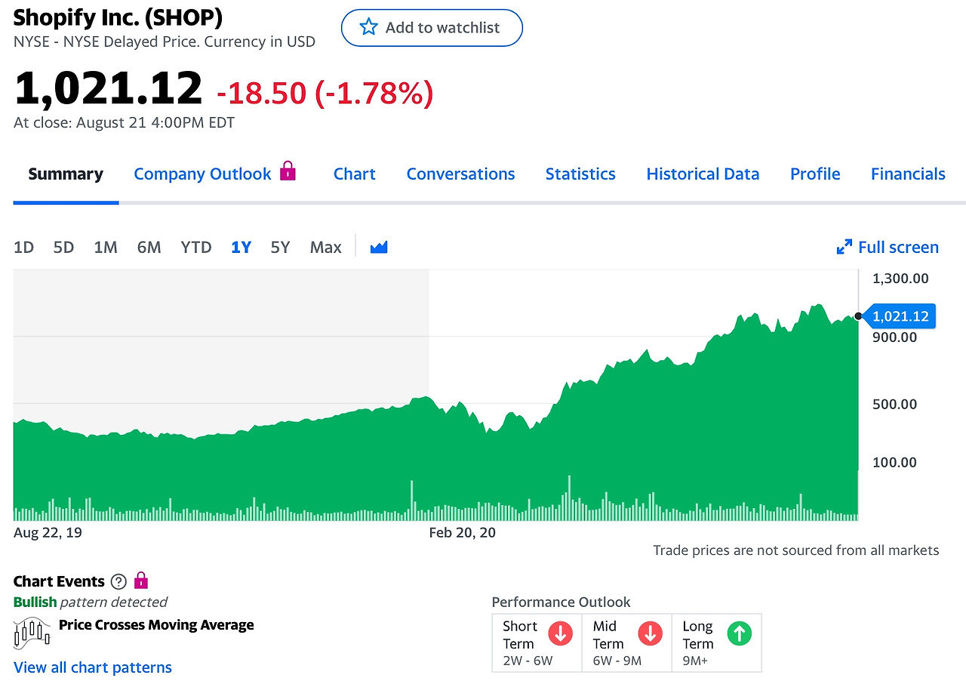
Task: Set chart range to 6M
Action: coord(149,247)
